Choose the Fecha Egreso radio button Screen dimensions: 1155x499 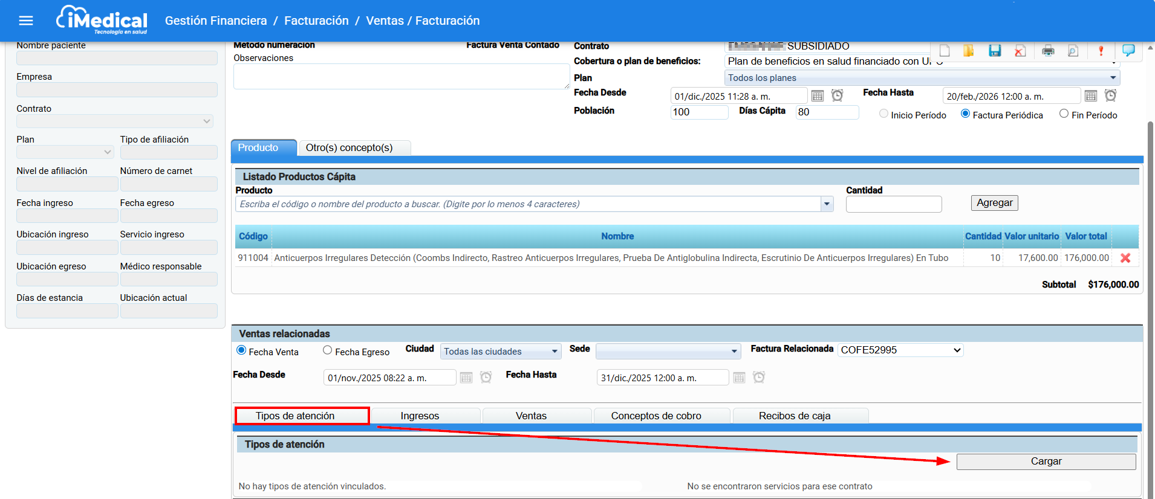coord(327,350)
